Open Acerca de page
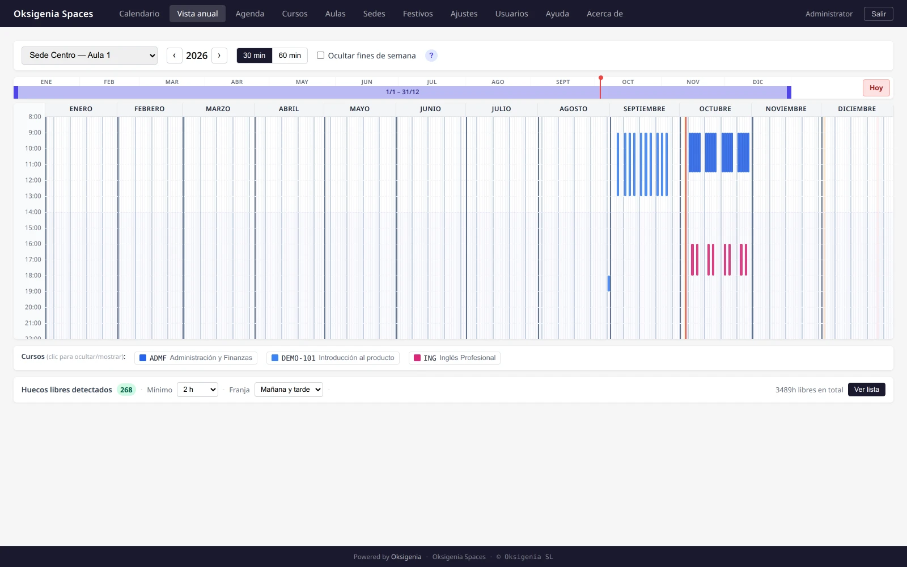Viewport: 907px width, 567px height. (605, 14)
